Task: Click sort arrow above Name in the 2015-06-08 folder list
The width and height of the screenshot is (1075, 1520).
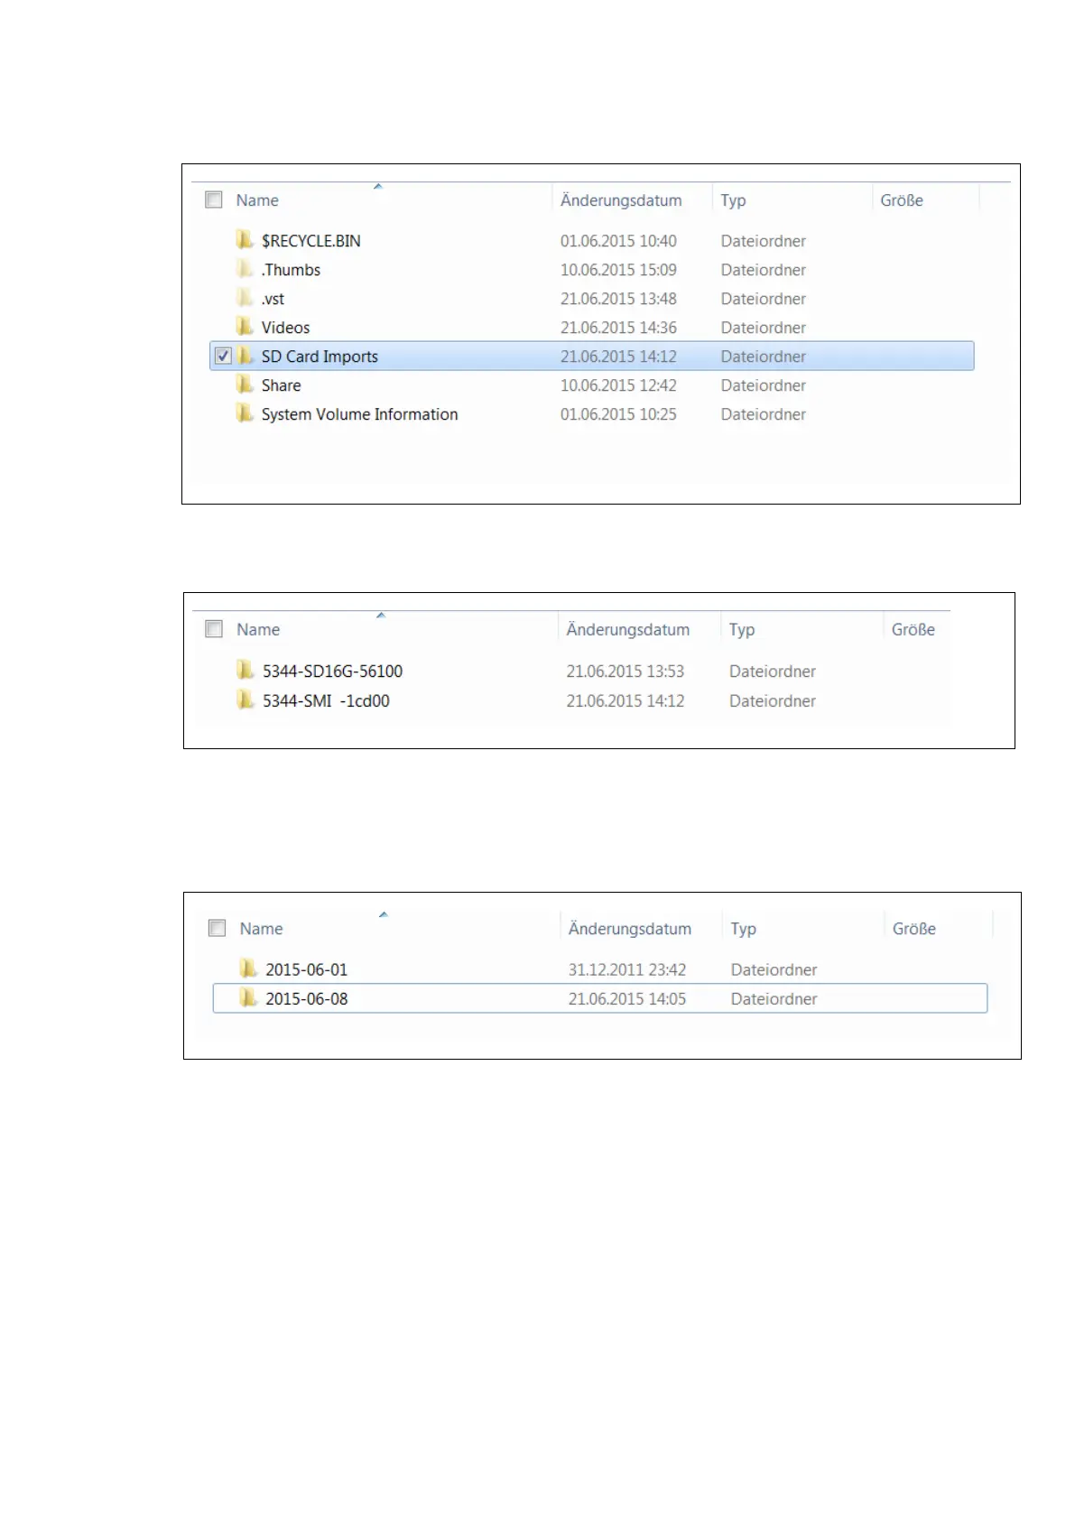Action: [x=384, y=914]
